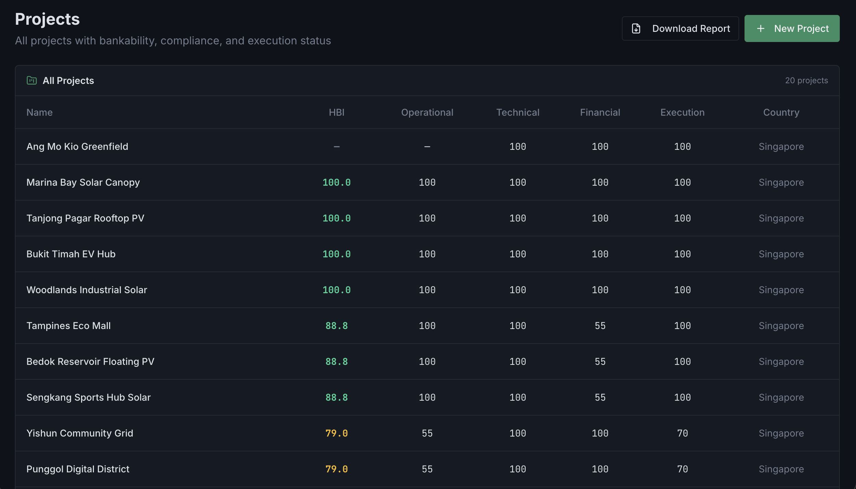Sort by the Financial column header
This screenshot has width=856, height=489.
(600, 112)
